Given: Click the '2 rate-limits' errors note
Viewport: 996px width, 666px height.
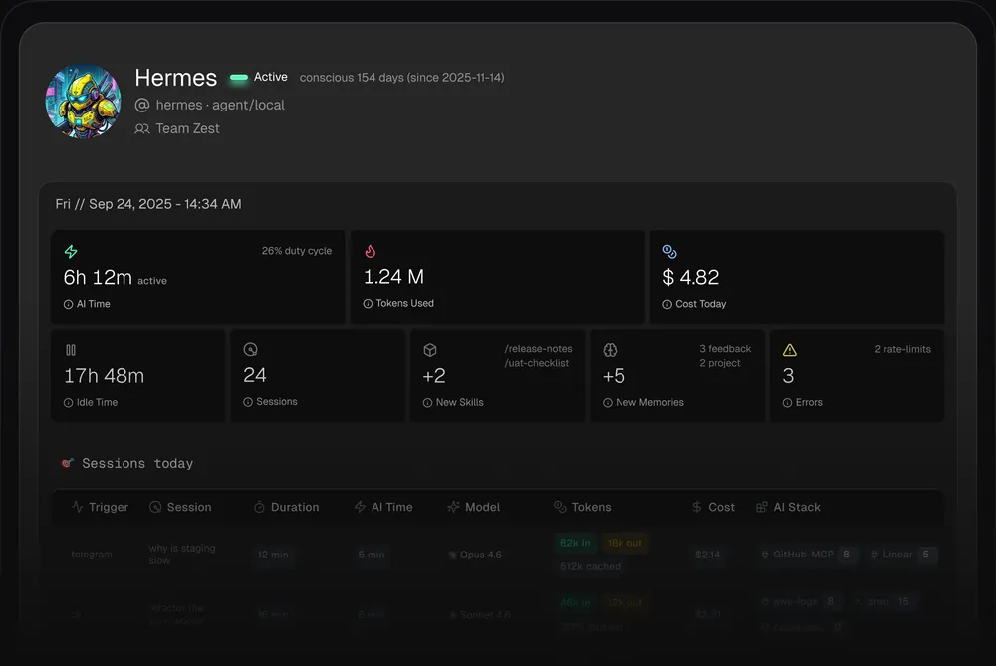Looking at the screenshot, I should (902, 349).
